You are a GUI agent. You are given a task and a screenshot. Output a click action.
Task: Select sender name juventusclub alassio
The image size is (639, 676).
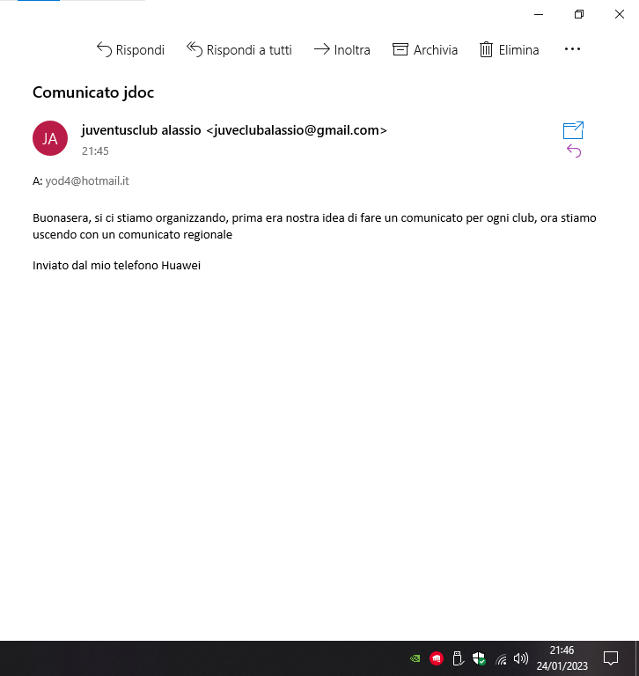pyautogui.click(x=141, y=130)
